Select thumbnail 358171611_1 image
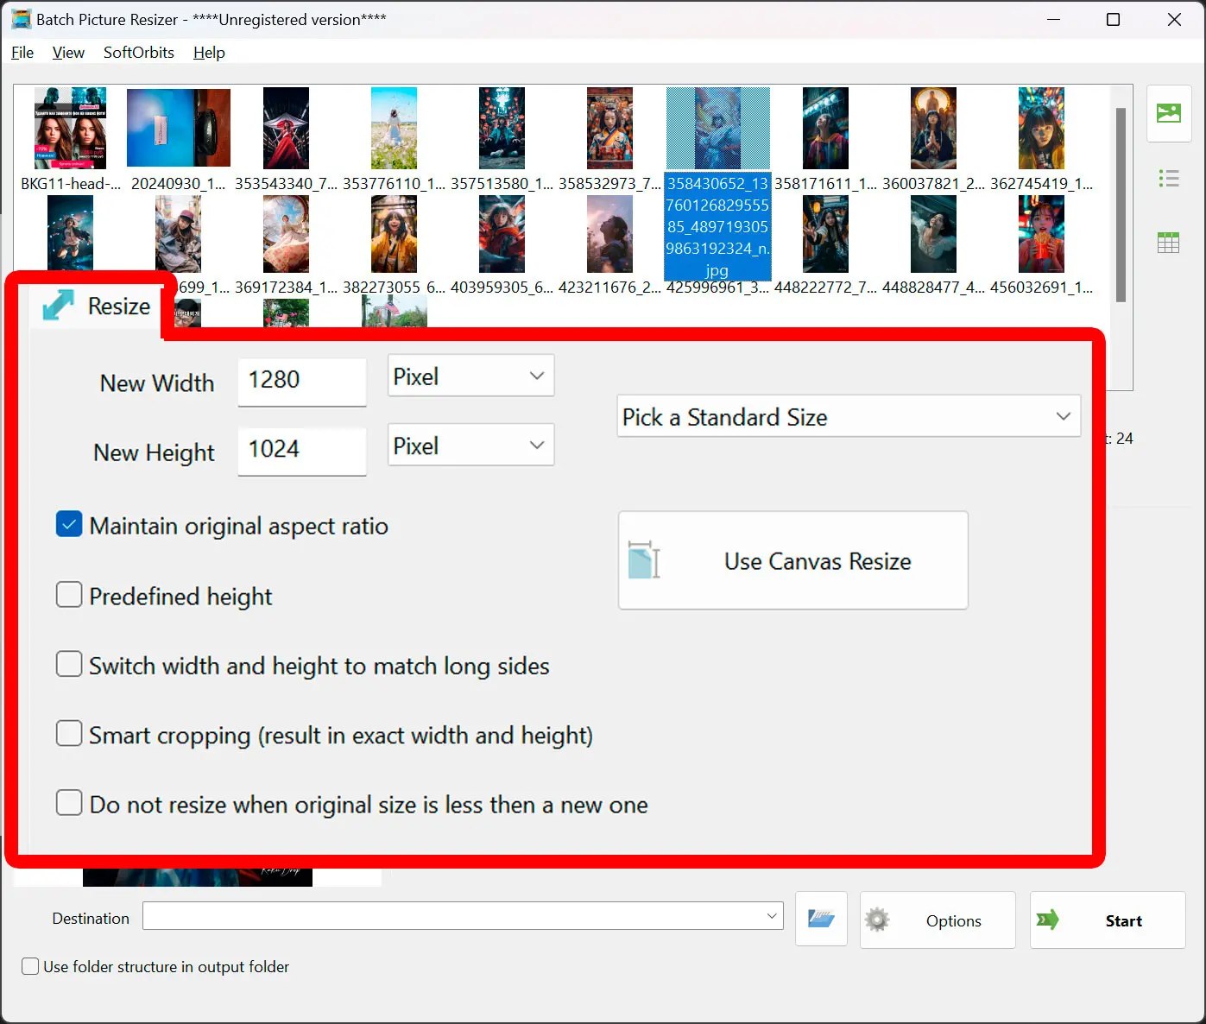This screenshot has height=1024, width=1206. [825, 128]
